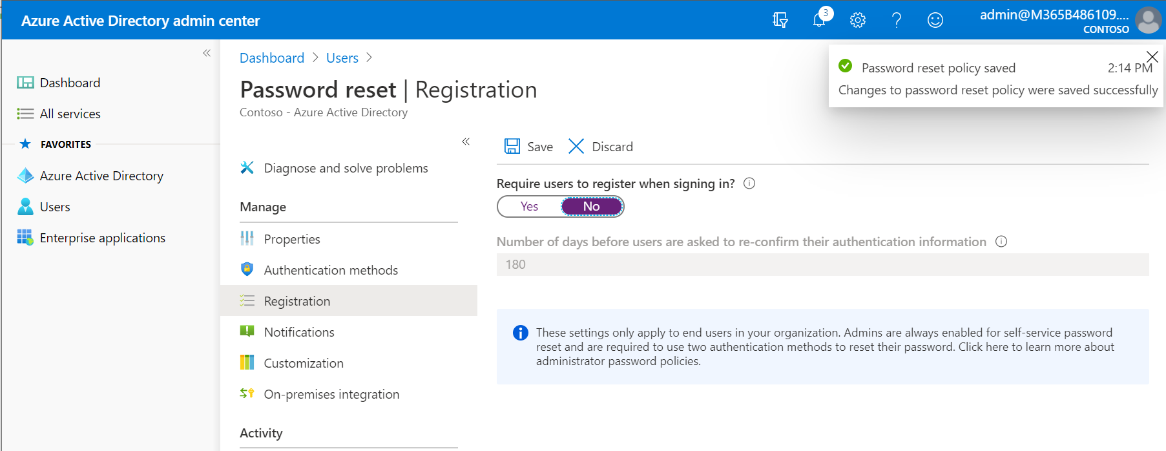The height and width of the screenshot is (451, 1166).
Task: Send feedback with smiley icon
Action: click(935, 20)
